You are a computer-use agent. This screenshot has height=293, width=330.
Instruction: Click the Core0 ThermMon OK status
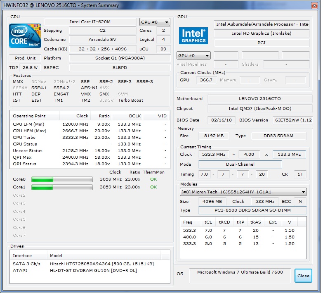(x=153, y=179)
